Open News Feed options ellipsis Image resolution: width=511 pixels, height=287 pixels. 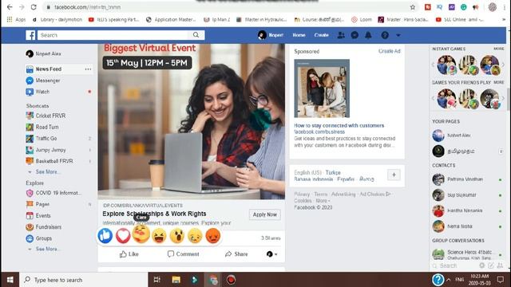click(88, 69)
